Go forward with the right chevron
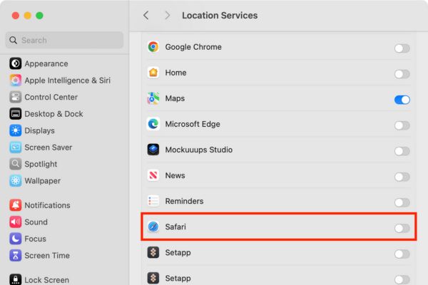 pyautogui.click(x=168, y=15)
